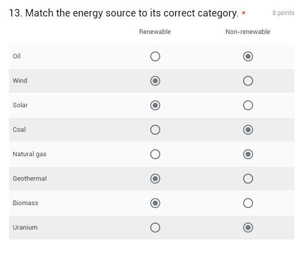Choose Renewable for Solar

coord(155,105)
